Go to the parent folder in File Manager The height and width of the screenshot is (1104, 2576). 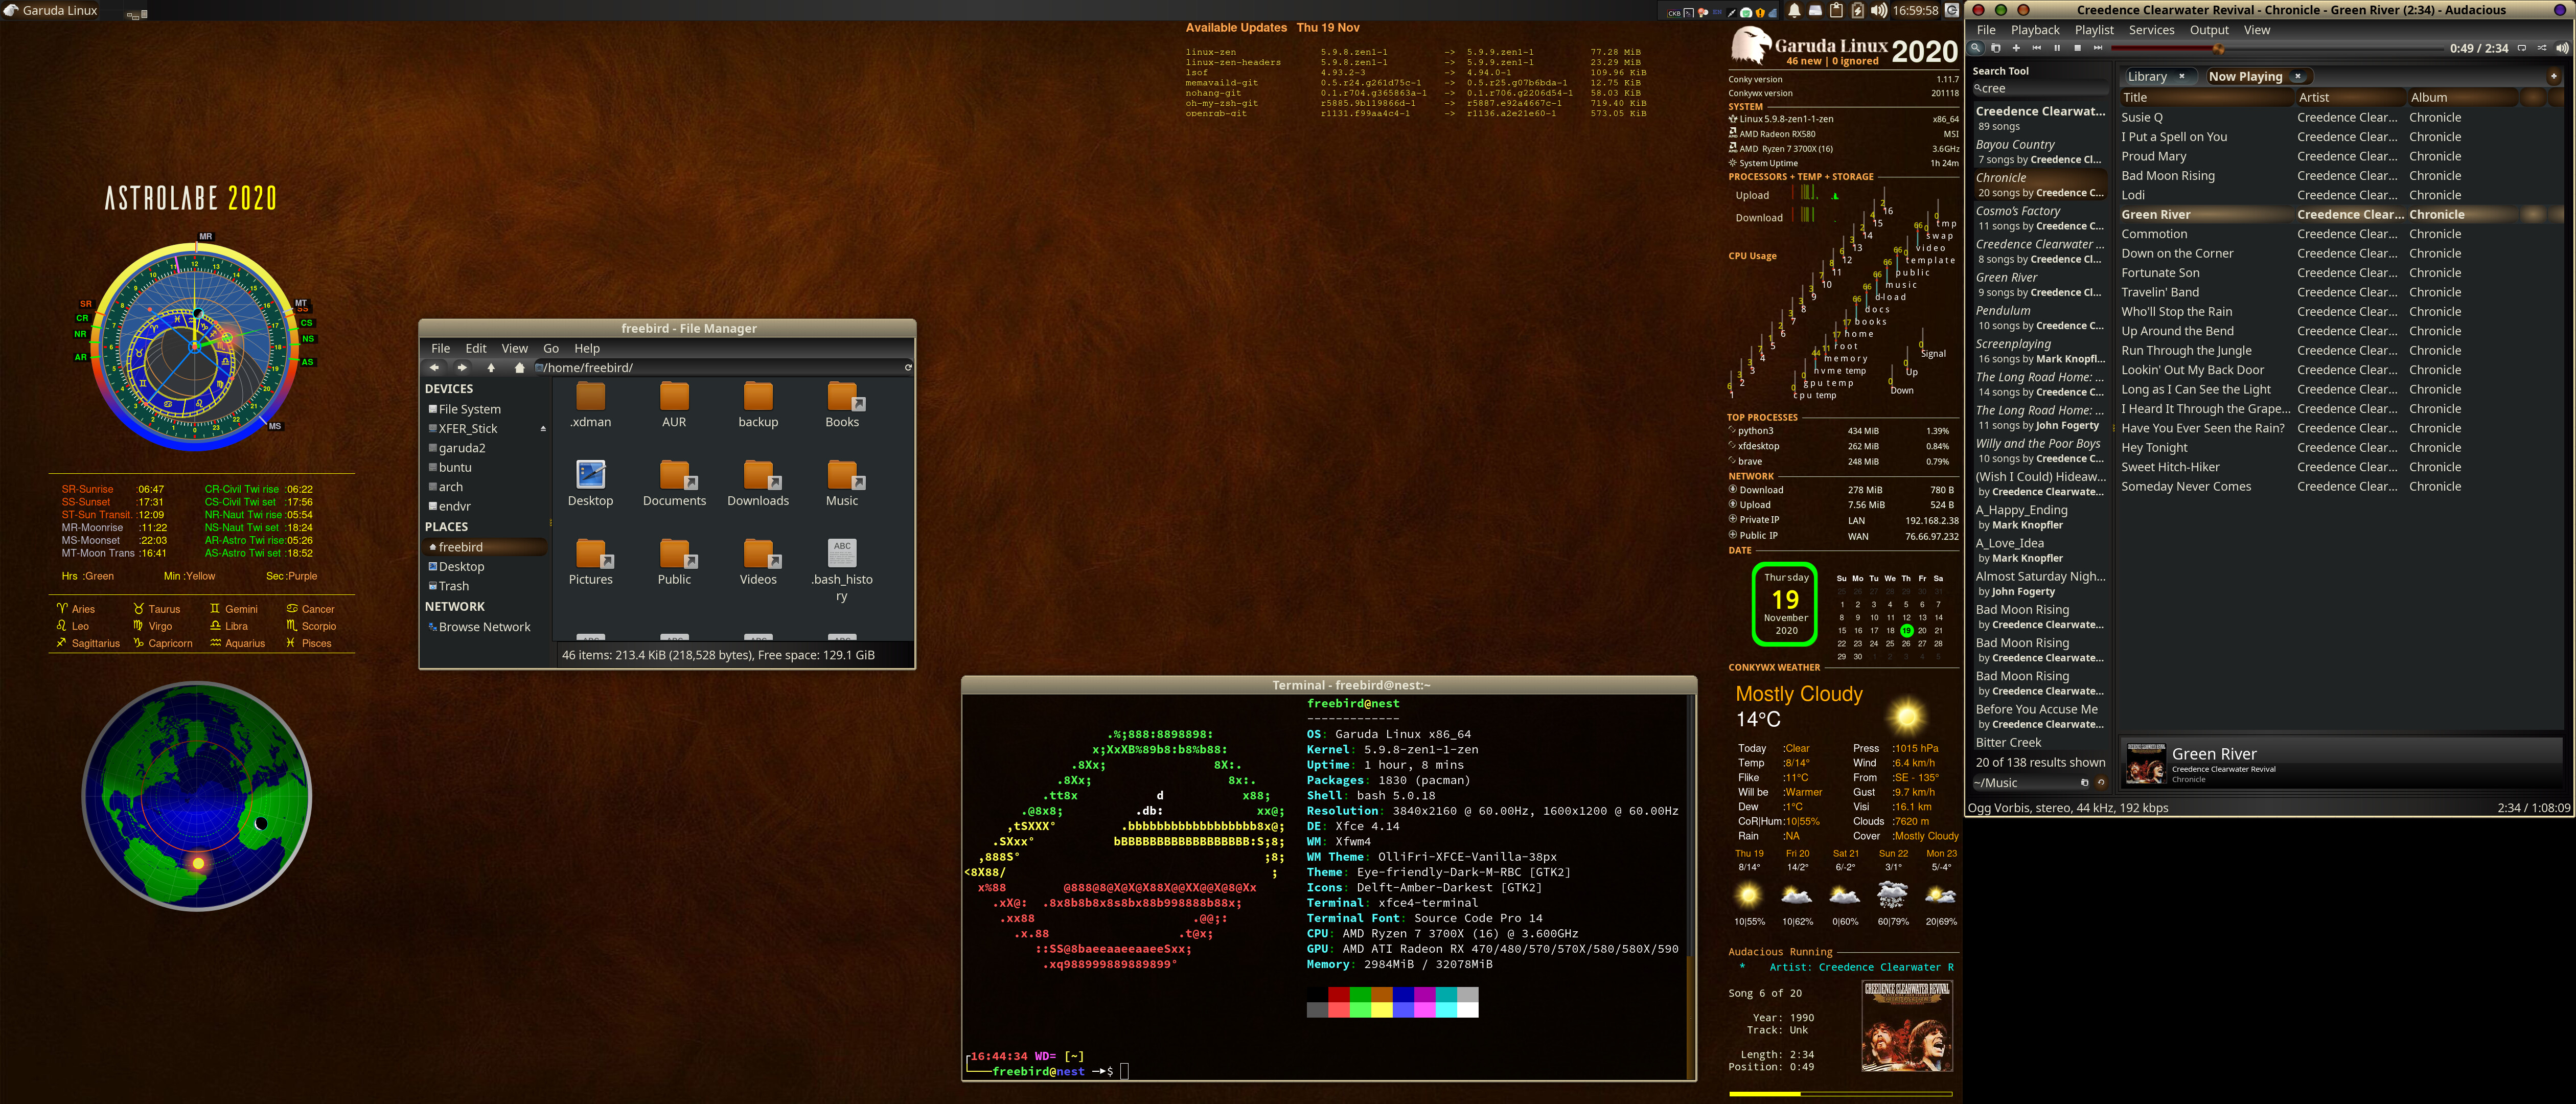coord(491,368)
